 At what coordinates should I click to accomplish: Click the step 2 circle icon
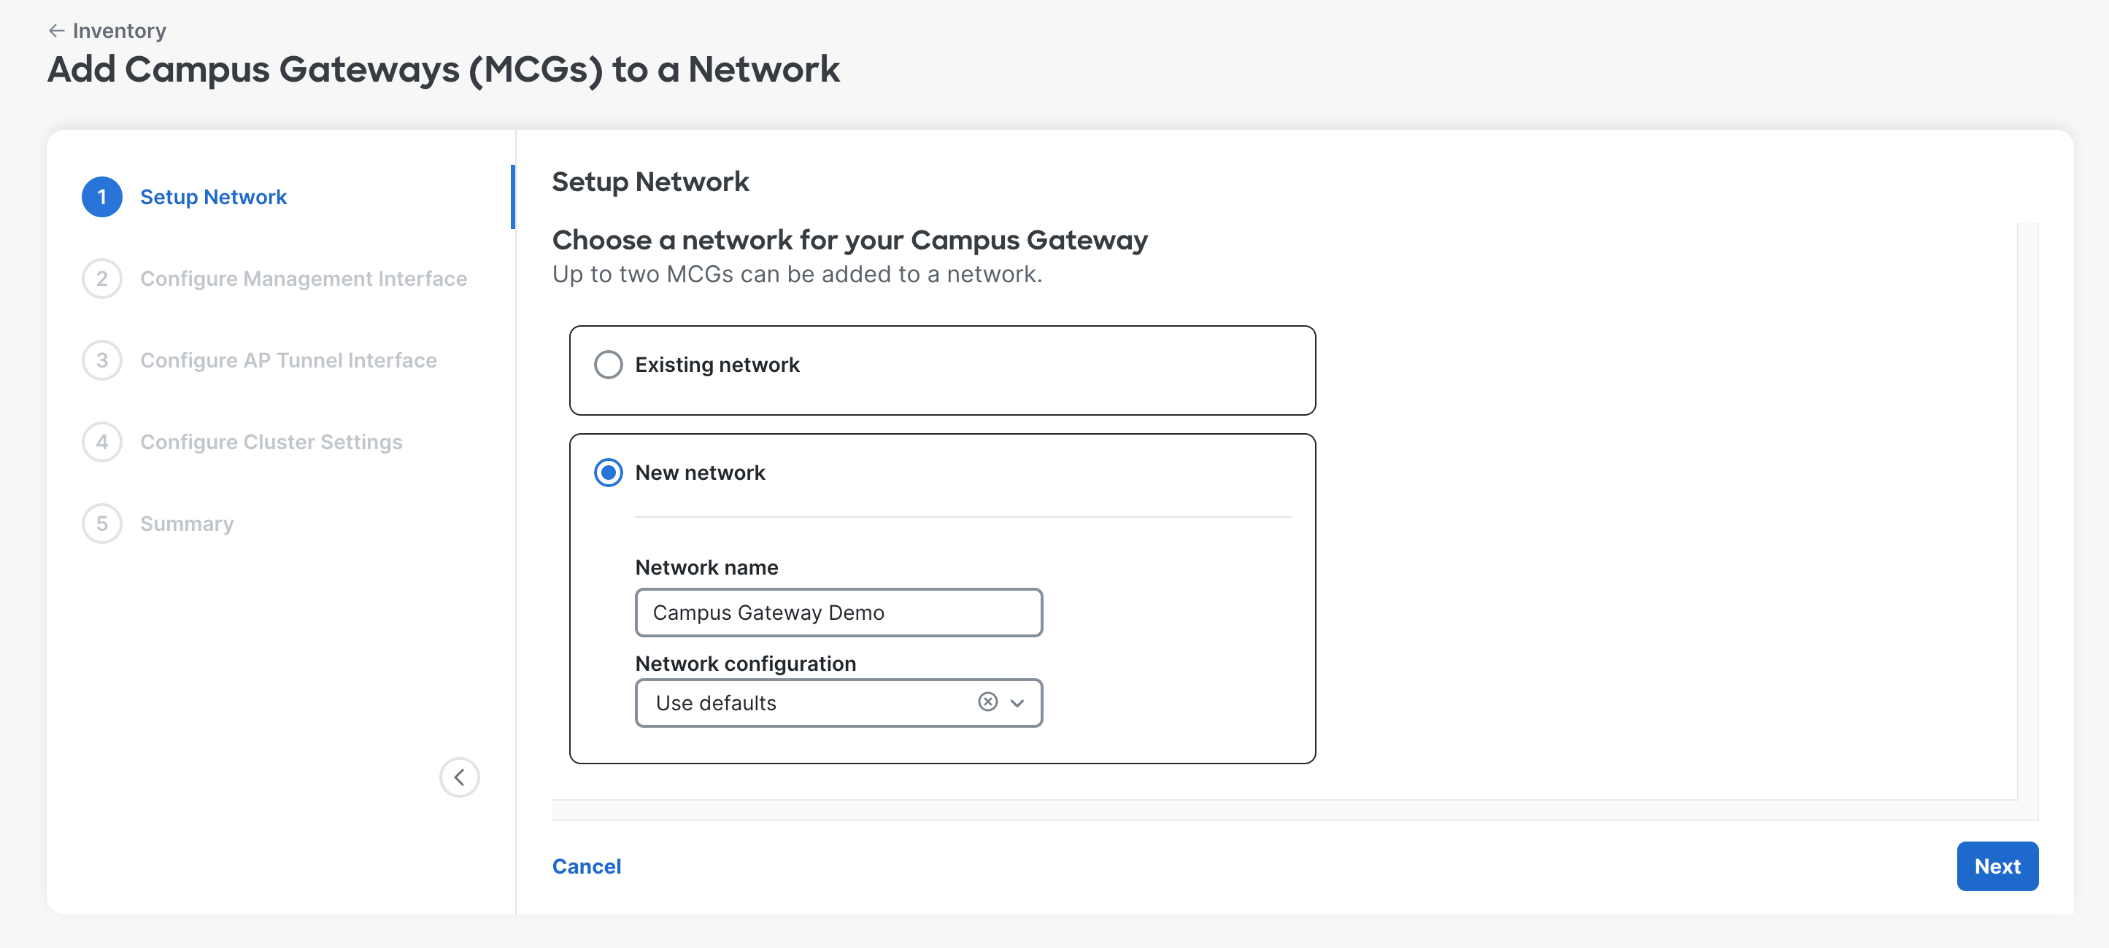pos(102,279)
